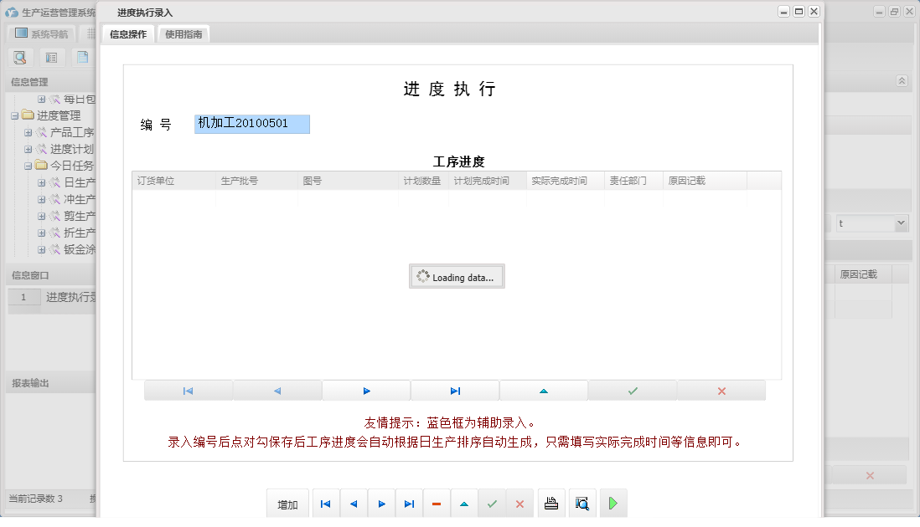Select the magnifier search icon below 系统导航
This screenshot has height=527, width=920.
[x=20, y=57]
